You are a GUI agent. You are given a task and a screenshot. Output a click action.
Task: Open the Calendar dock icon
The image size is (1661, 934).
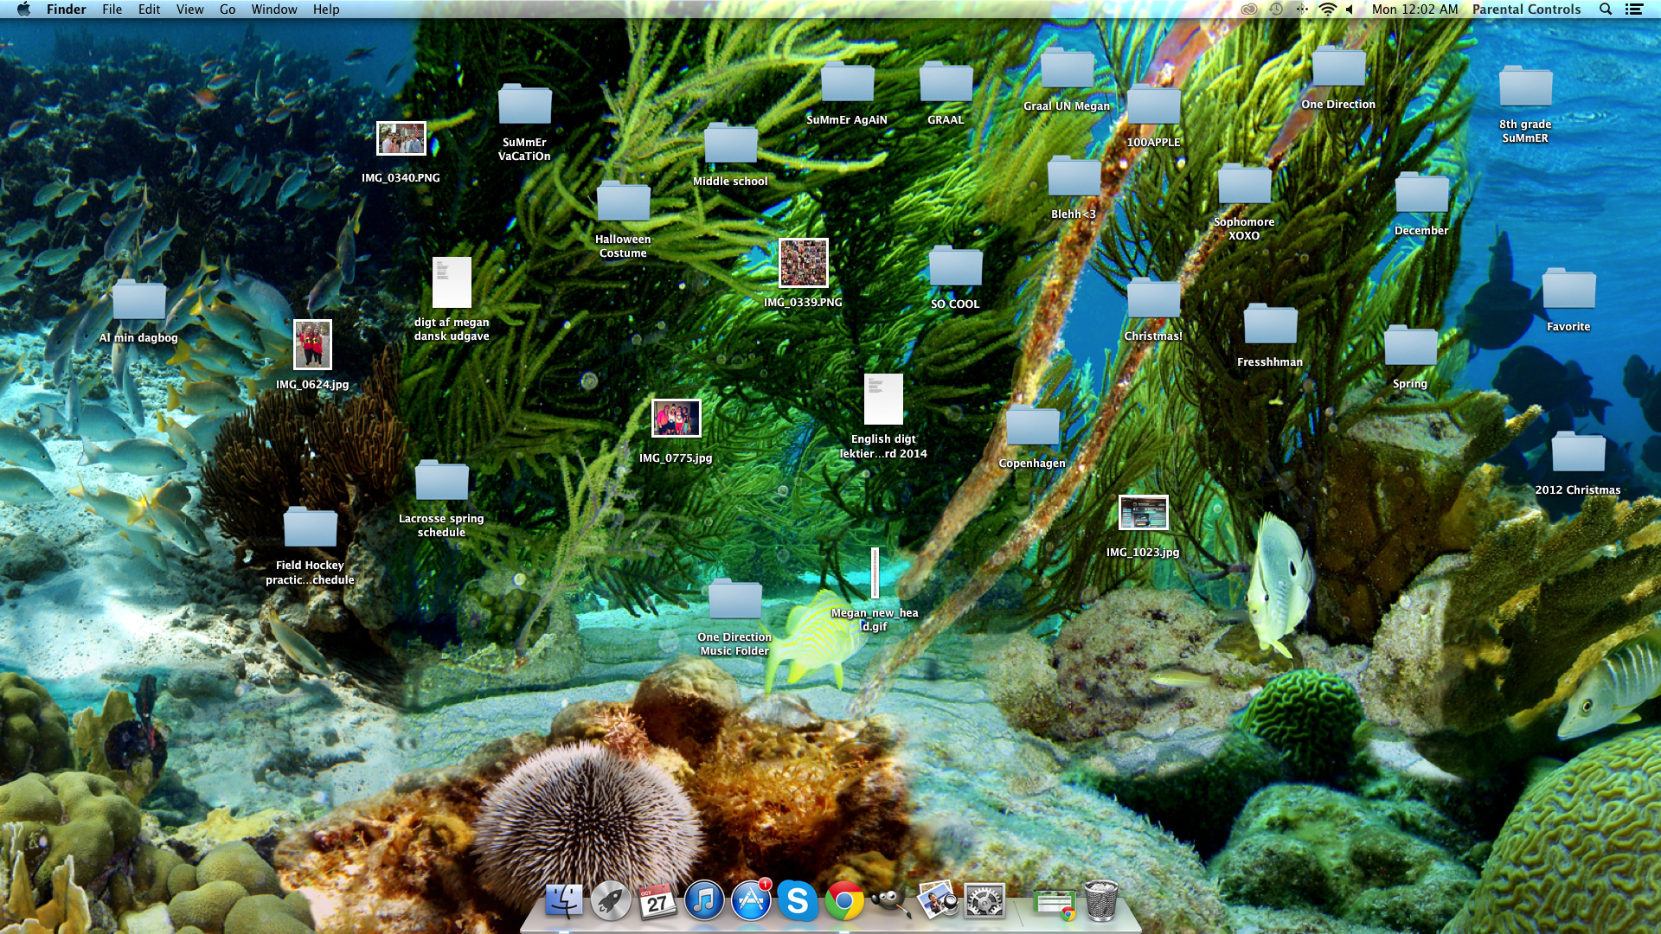(x=657, y=902)
